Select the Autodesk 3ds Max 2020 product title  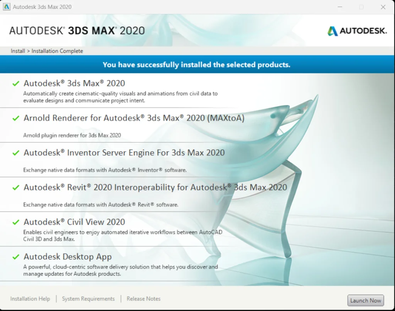pos(74,83)
